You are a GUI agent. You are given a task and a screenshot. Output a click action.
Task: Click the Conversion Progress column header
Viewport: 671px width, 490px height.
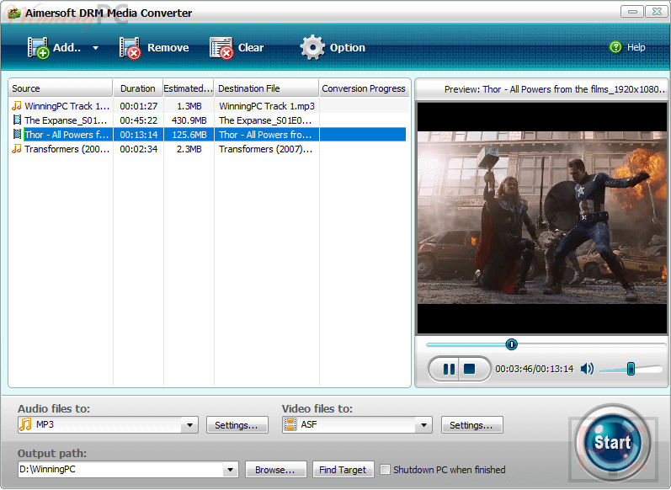click(364, 88)
